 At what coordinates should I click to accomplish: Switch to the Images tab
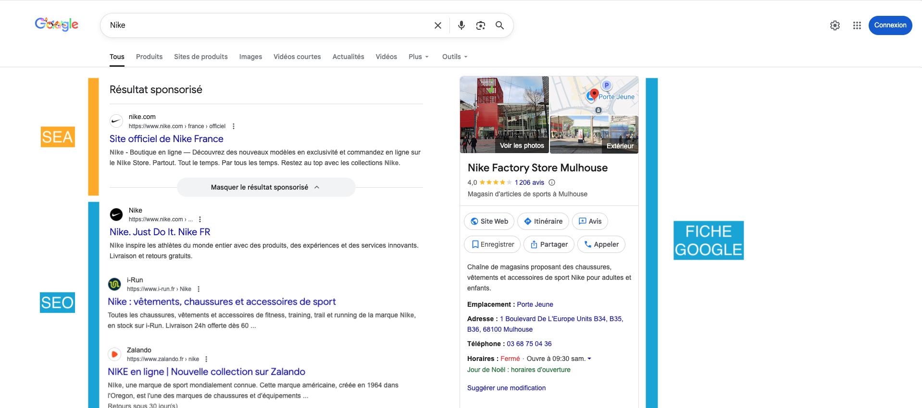tap(250, 57)
